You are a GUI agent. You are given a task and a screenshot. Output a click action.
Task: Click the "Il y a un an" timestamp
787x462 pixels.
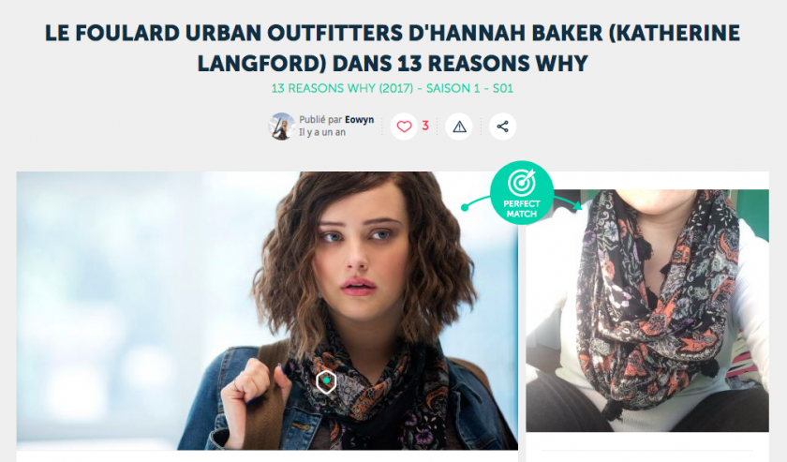click(322, 132)
